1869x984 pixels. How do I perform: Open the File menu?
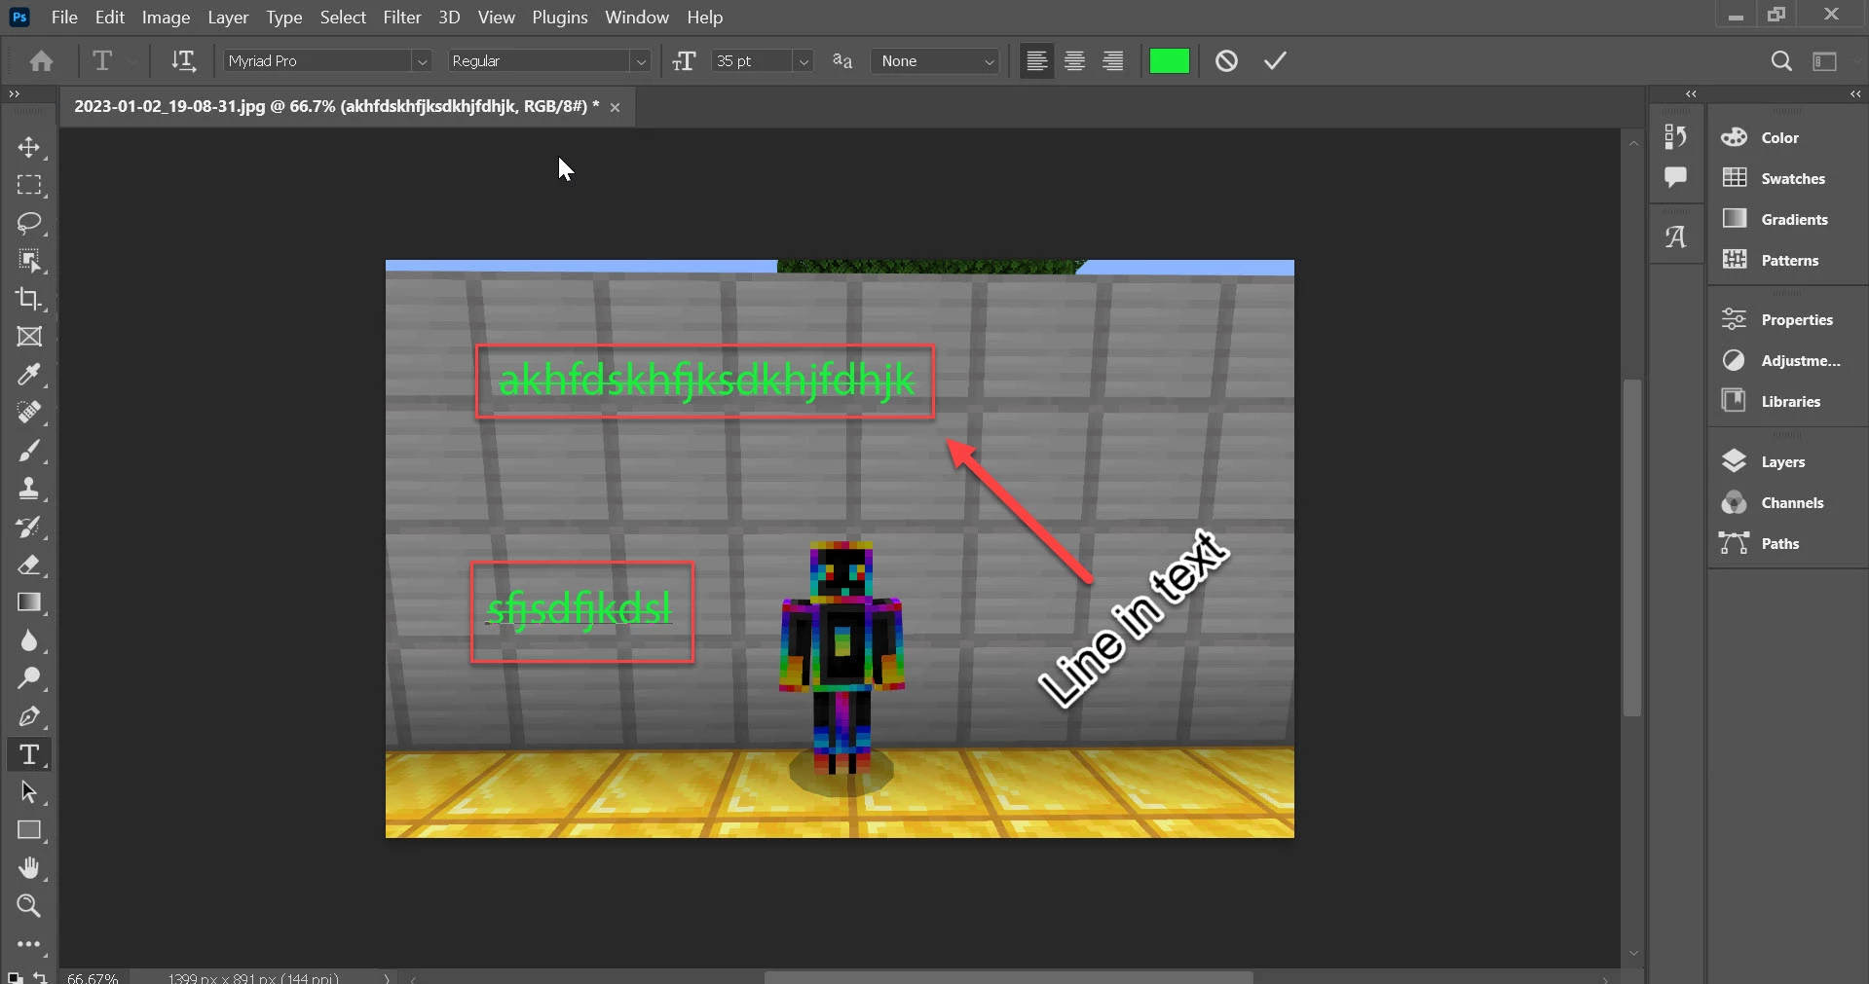64,18
